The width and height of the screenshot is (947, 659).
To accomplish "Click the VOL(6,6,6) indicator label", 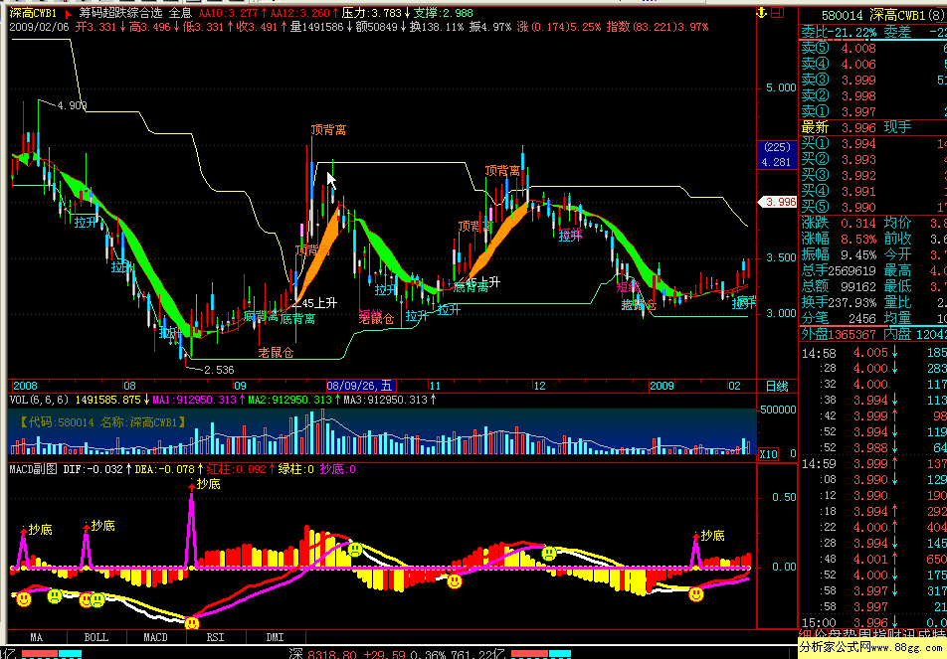I will click(x=39, y=400).
